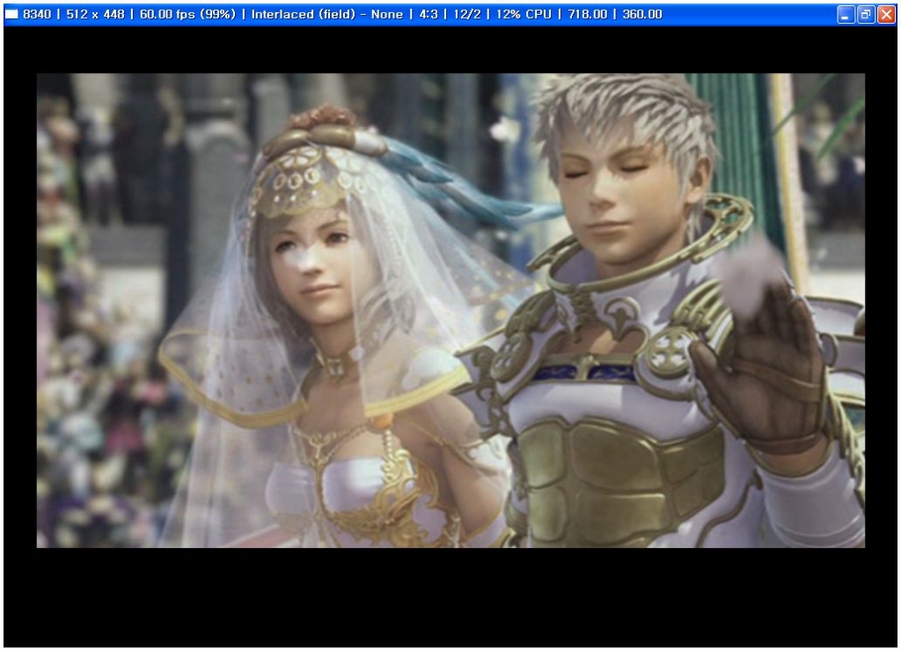Click the '8340' frame counter text
Screen dimensions: 901x651
coord(37,14)
